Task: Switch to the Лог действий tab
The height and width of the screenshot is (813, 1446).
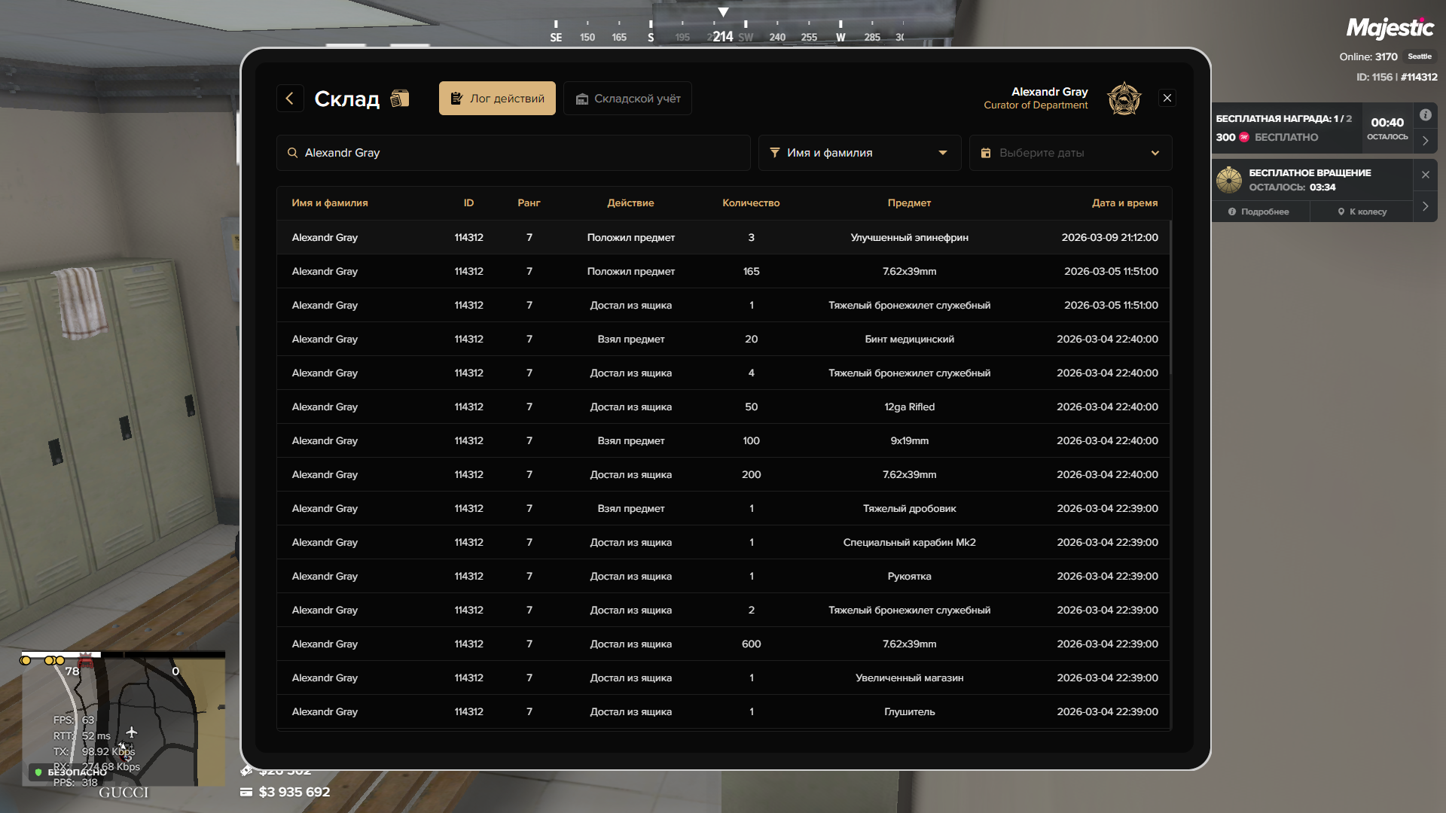Action: (497, 99)
